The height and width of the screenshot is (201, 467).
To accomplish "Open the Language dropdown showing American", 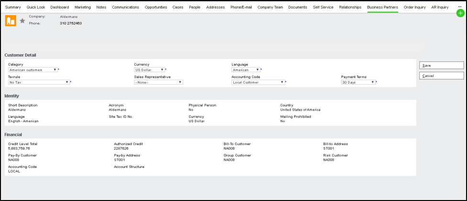I will coord(246,70).
